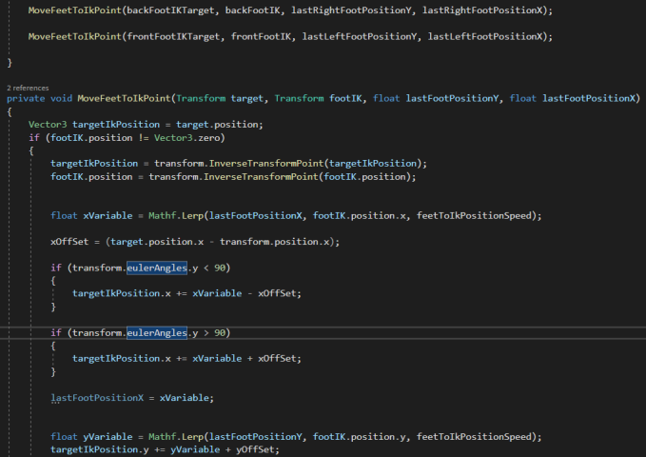This screenshot has height=457, width=646.
Task: Open the '2 references' CodeLens link
Action: [28, 88]
